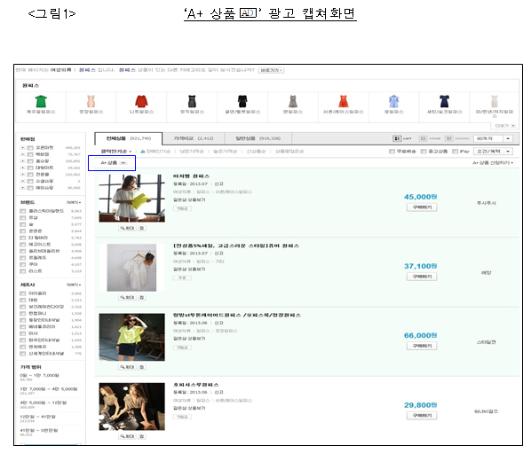This screenshot has width=531, height=461.
Task: Select the red knit dress category icon
Action: 141,101
